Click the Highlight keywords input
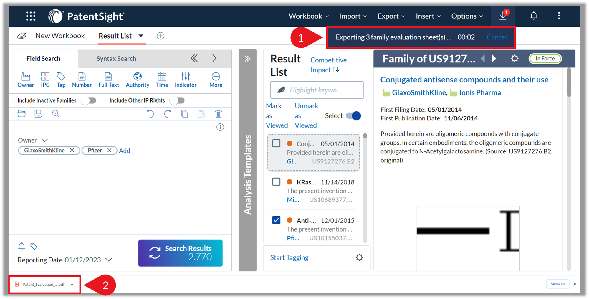The height and width of the screenshot is (299, 589). point(317,90)
